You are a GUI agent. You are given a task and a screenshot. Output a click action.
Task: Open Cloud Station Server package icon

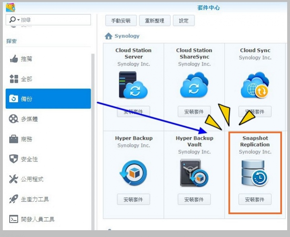[133, 85]
